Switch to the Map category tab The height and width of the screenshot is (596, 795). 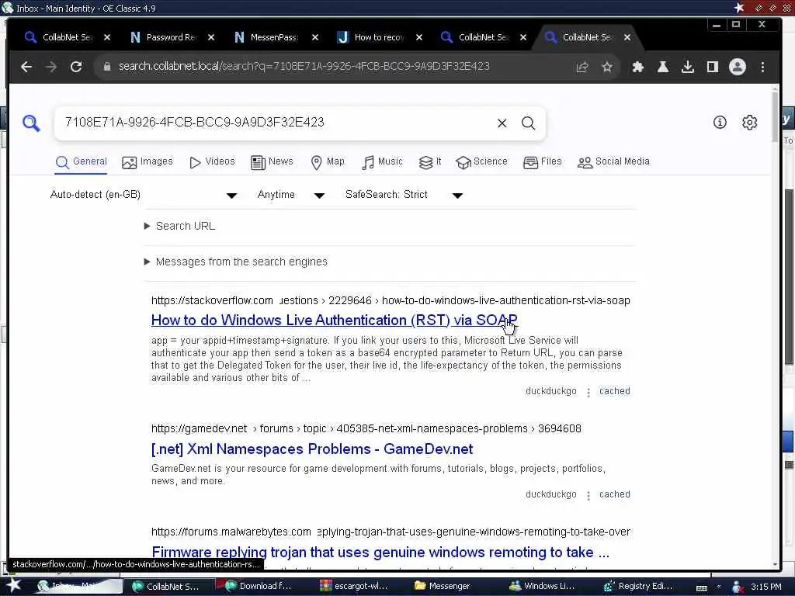click(328, 161)
